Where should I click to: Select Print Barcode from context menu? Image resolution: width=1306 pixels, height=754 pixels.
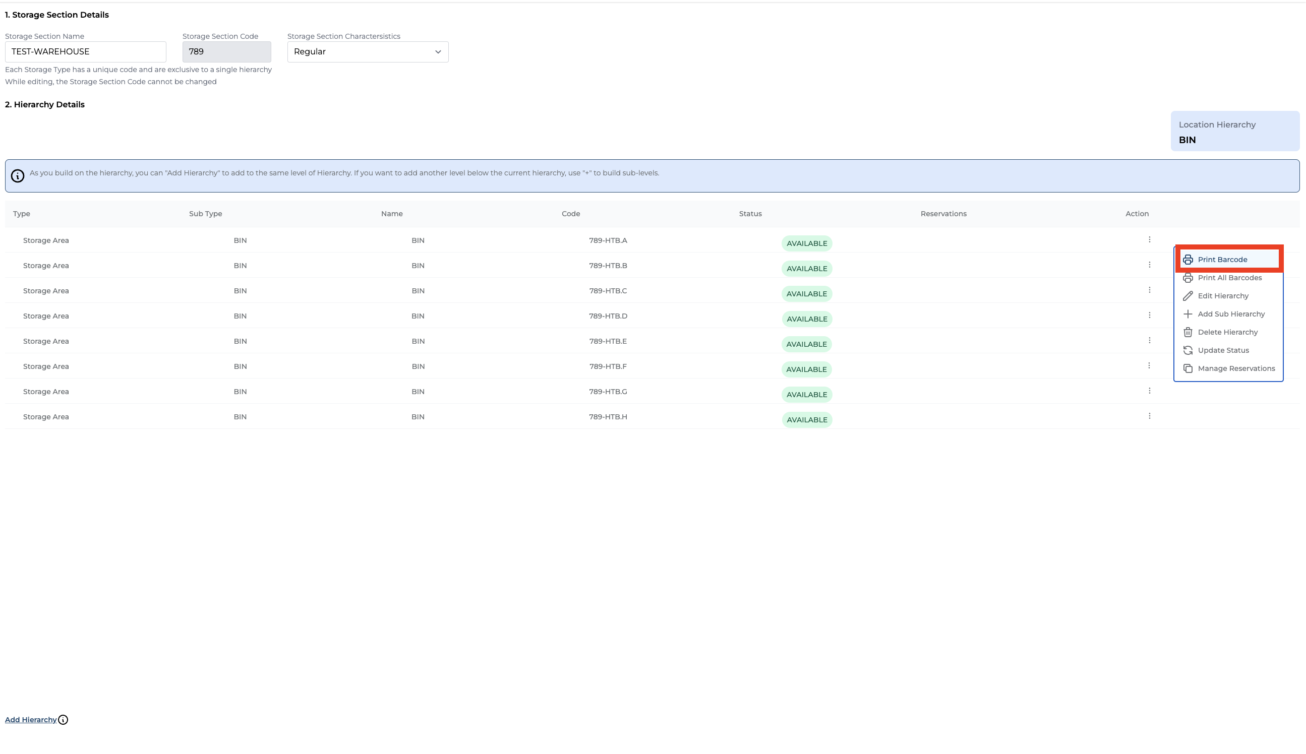tap(1222, 260)
